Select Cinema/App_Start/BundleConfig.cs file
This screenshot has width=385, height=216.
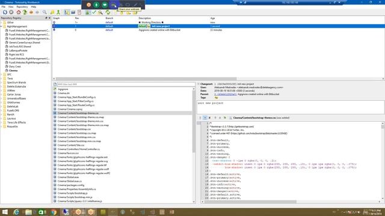(x=76, y=97)
